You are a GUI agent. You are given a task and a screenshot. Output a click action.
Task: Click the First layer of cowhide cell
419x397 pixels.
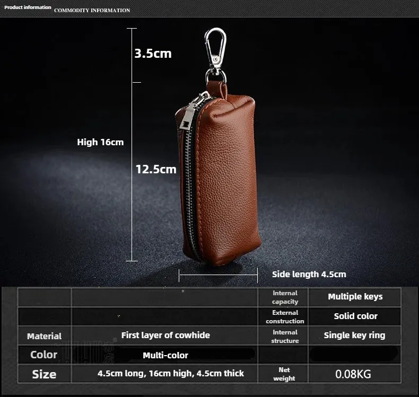[165, 335]
